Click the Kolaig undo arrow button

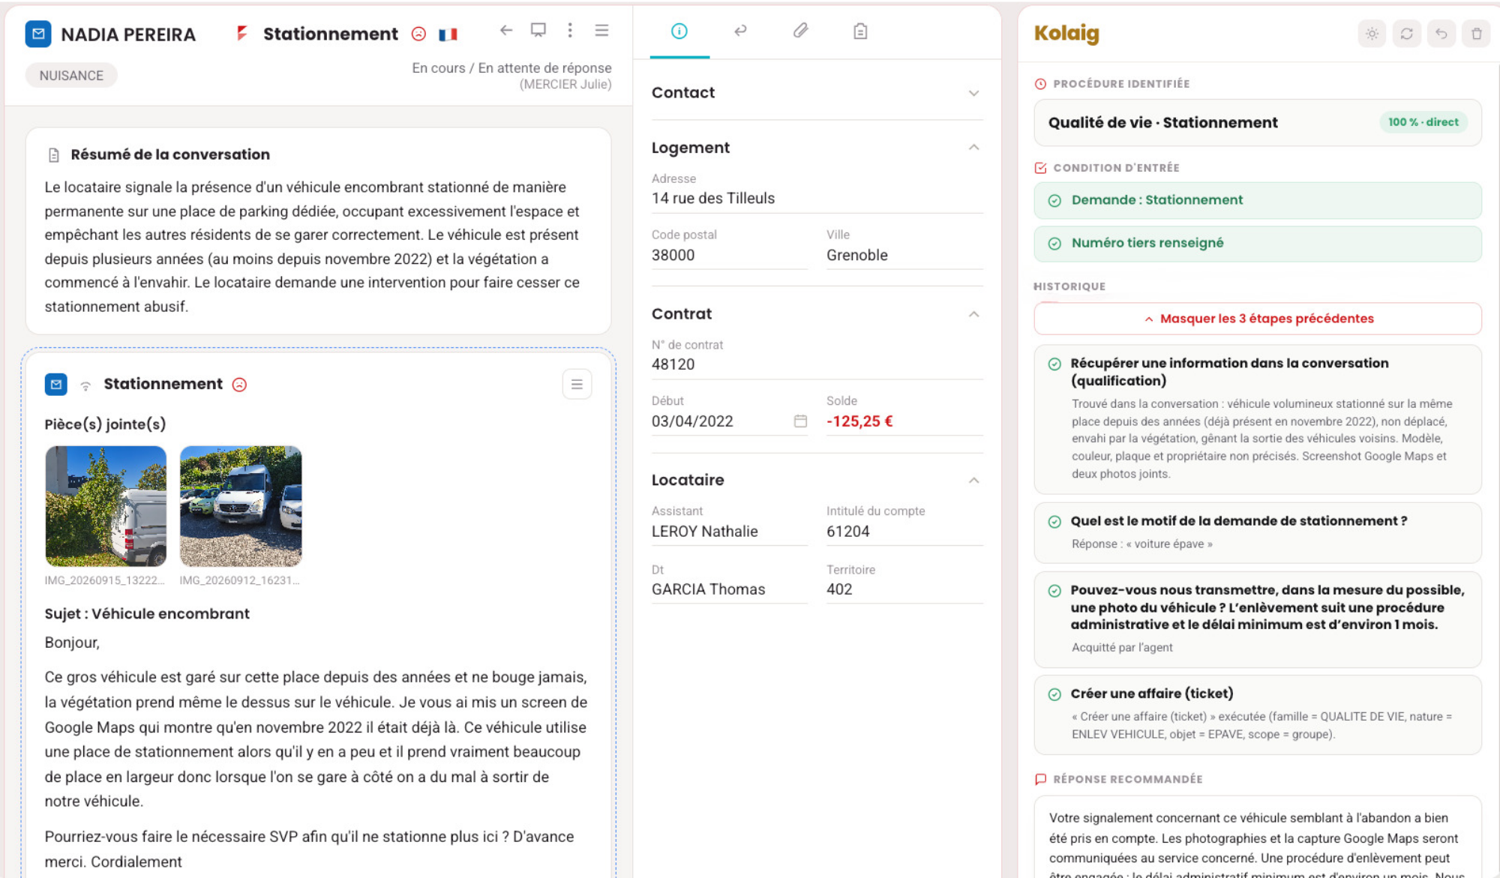point(1441,34)
